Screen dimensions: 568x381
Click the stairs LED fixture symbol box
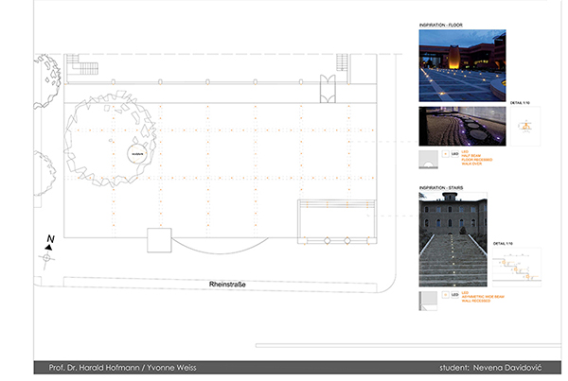pyautogui.click(x=445, y=297)
